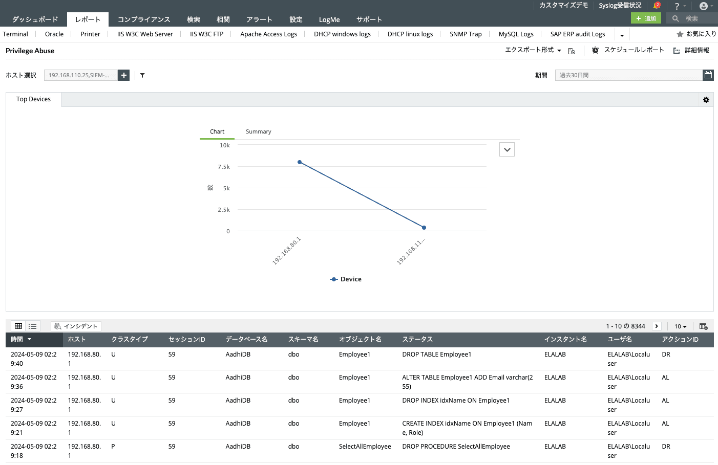
Task: Click the report history icon beside export
Action: coord(572,51)
